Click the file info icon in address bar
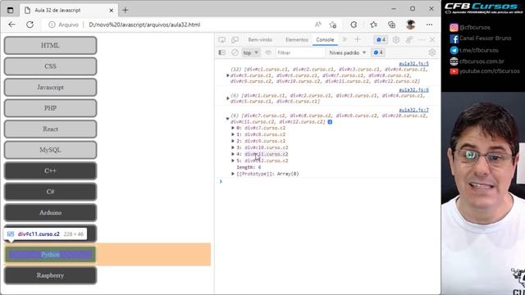 pos(52,25)
